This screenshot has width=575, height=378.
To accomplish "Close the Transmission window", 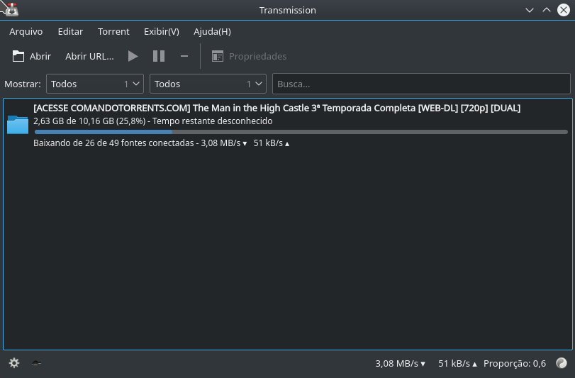I will [564, 10].
